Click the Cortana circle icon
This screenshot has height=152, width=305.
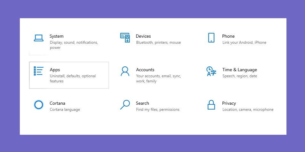point(38,105)
